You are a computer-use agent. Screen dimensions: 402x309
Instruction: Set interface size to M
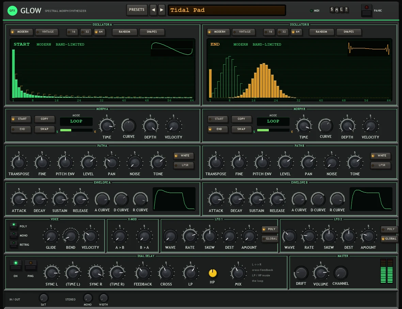[337, 10]
